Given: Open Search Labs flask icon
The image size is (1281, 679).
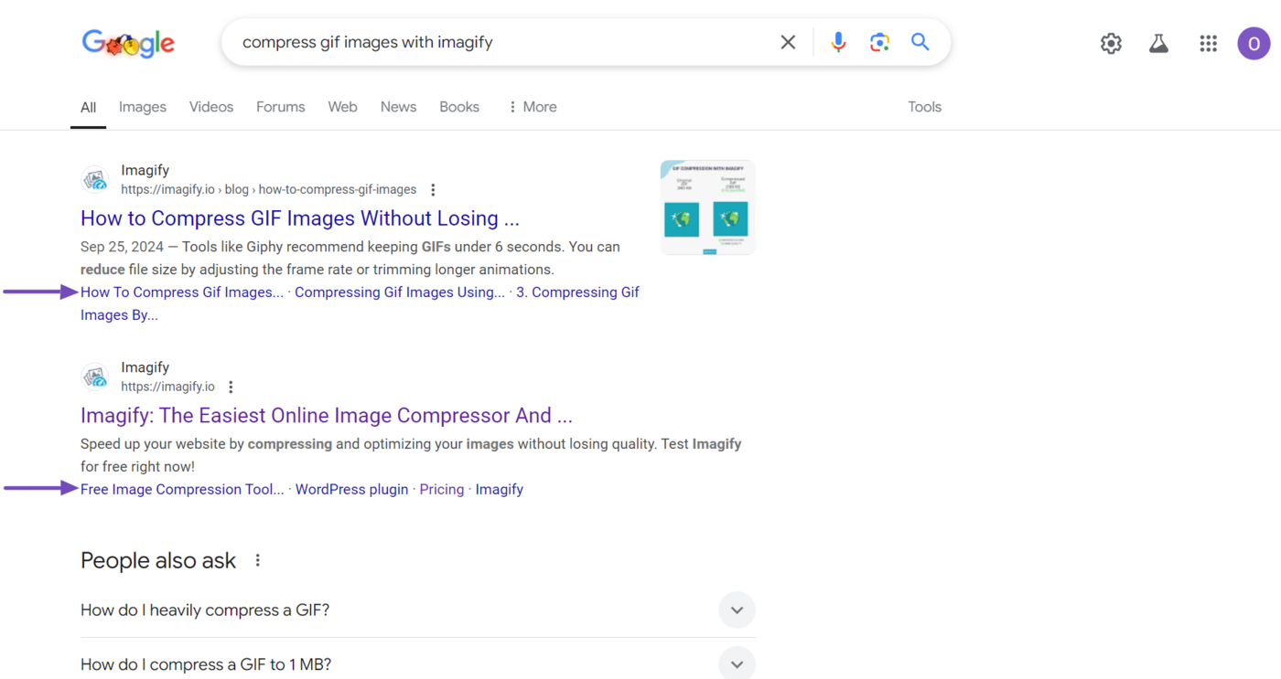Looking at the screenshot, I should [1159, 43].
